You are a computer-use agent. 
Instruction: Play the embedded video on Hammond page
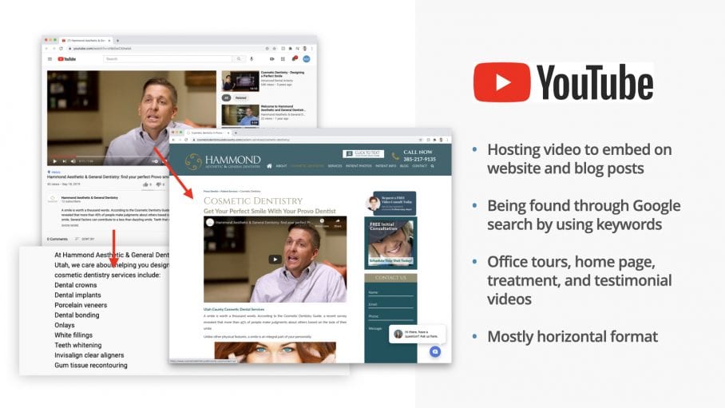[x=275, y=259]
